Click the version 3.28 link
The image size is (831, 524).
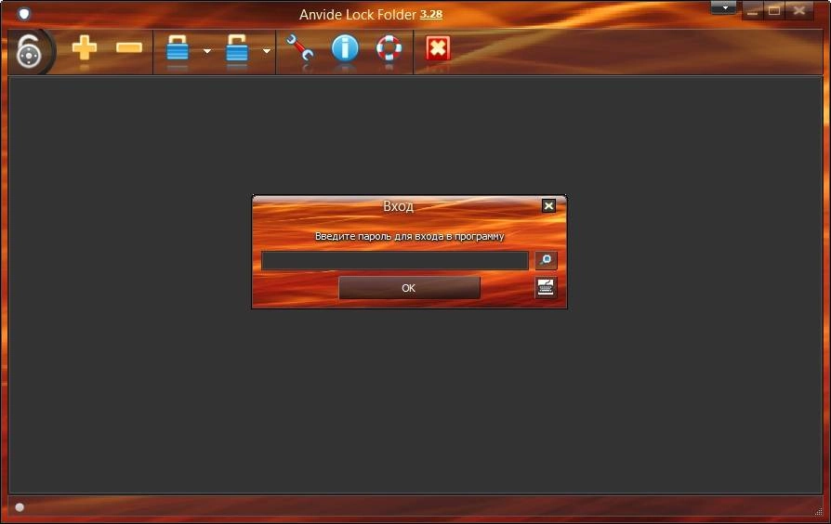(431, 14)
